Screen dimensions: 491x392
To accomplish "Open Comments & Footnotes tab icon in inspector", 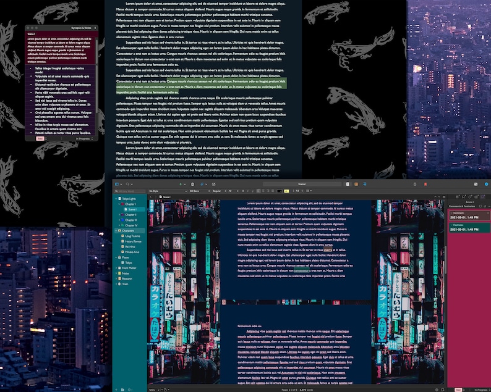I will [482, 197].
